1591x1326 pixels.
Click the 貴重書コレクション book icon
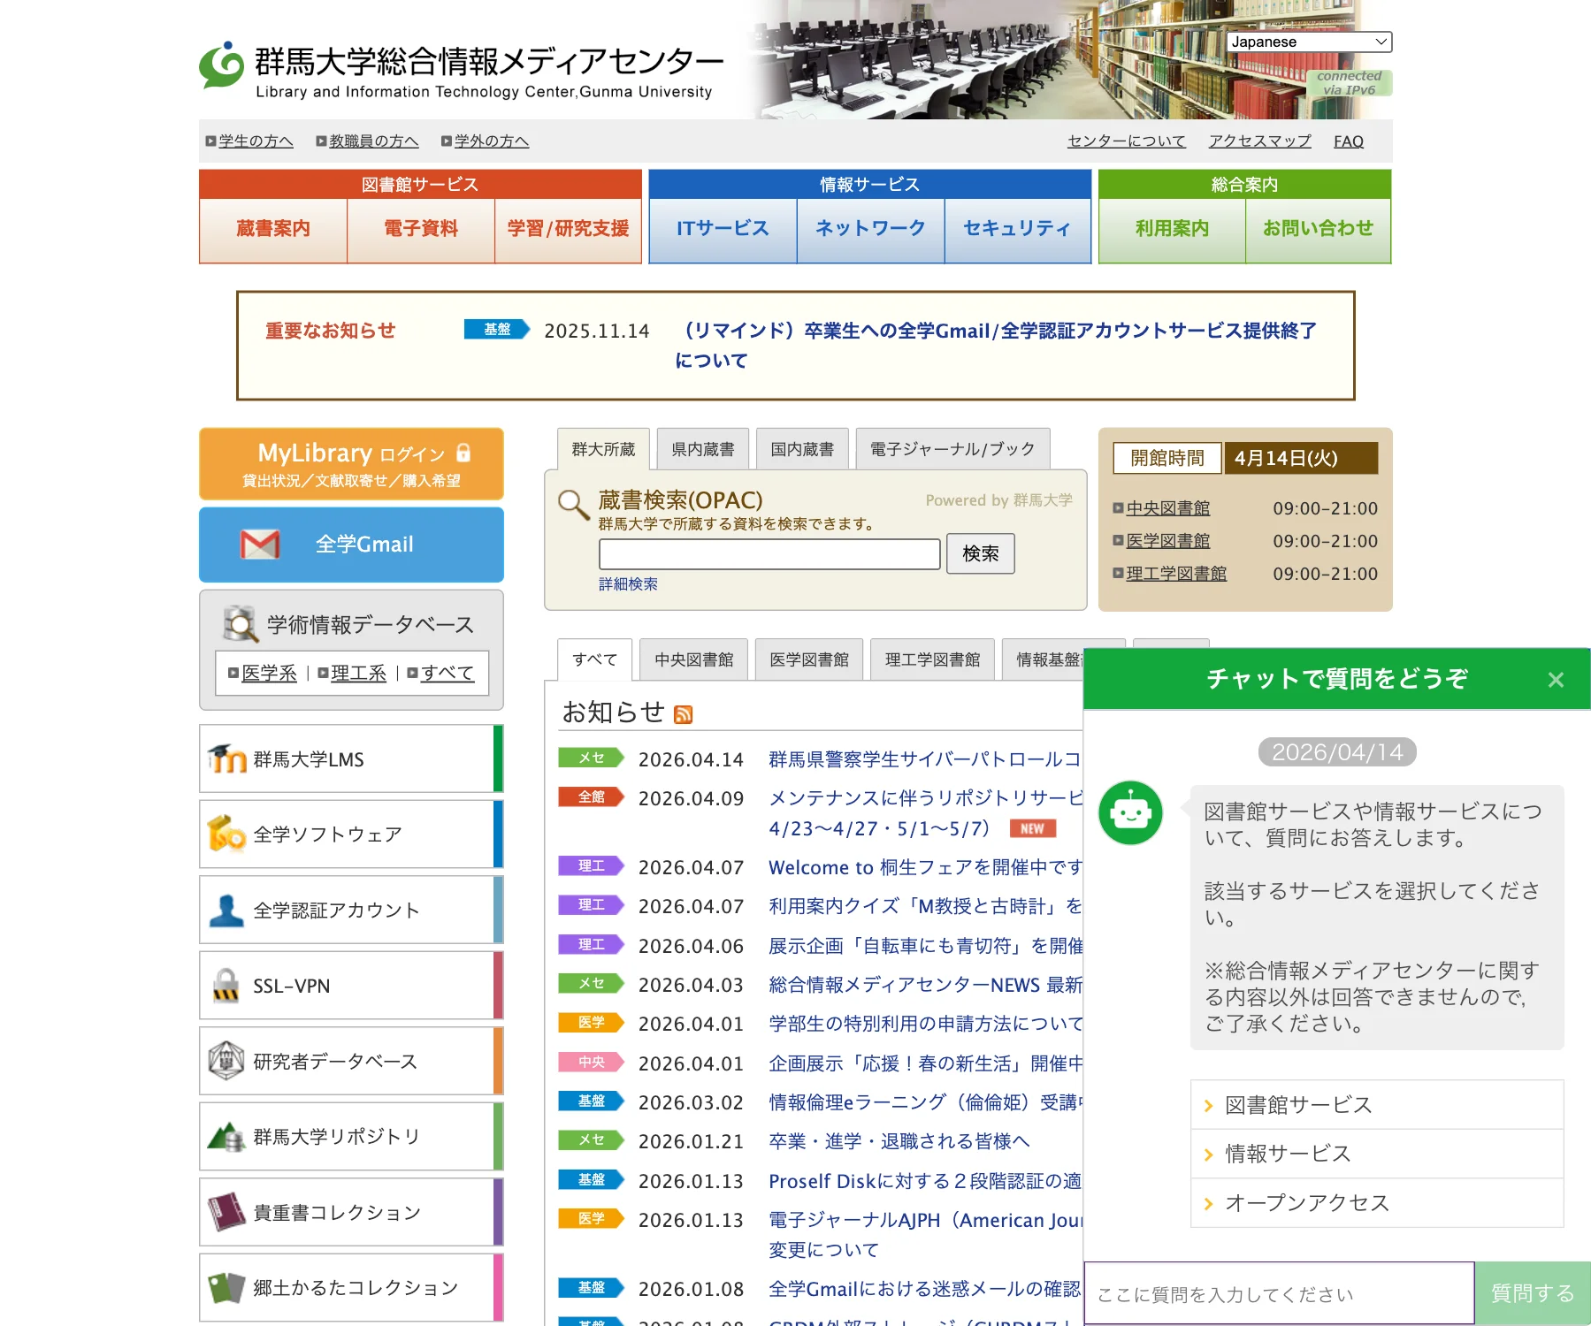[226, 1212]
